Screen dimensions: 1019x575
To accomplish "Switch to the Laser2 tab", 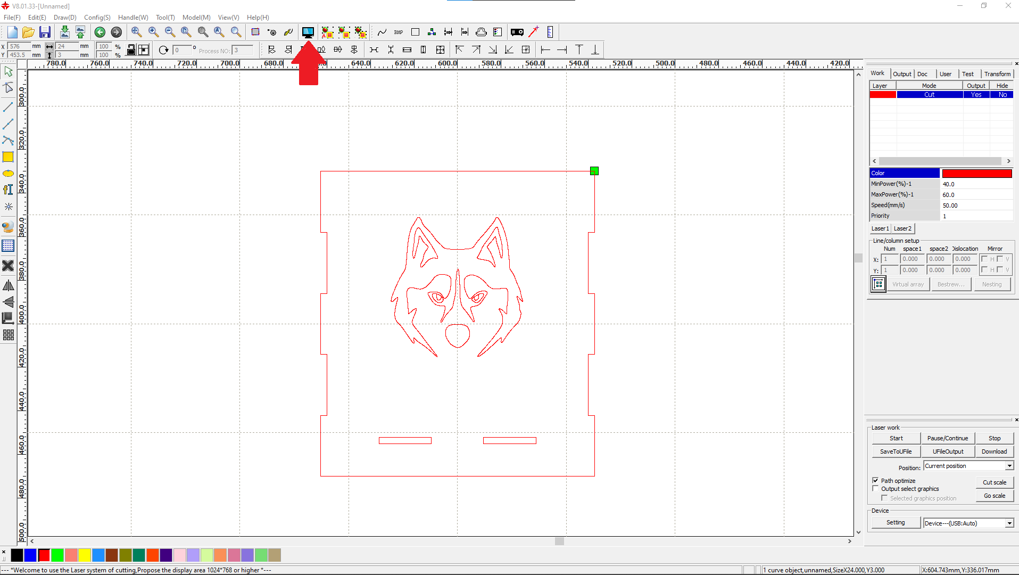I will pos(902,228).
